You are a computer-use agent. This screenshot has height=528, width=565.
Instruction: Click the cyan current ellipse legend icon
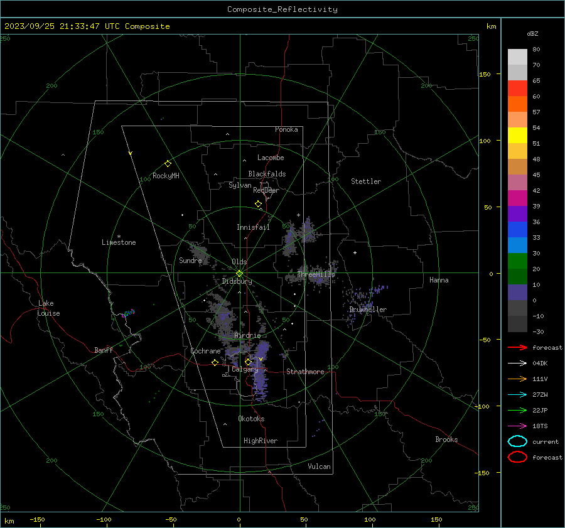(x=517, y=441)
